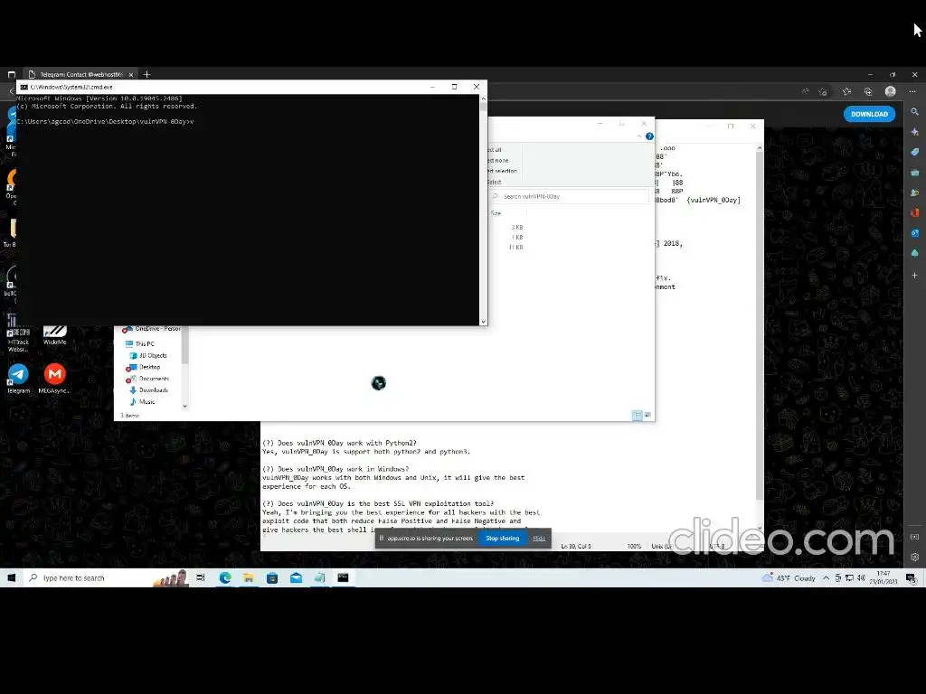Switch Explorer to large icons view
The image size is (926, 694).
[x=647, y=416]
